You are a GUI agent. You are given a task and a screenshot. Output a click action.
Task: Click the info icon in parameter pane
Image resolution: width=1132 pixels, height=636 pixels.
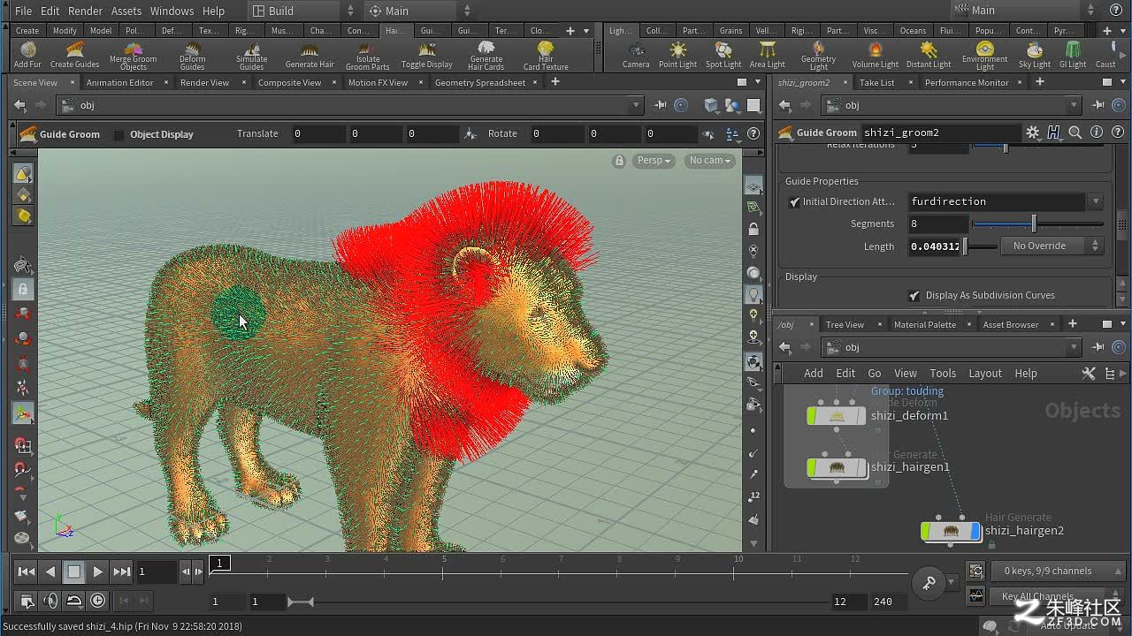[1097, 132]
